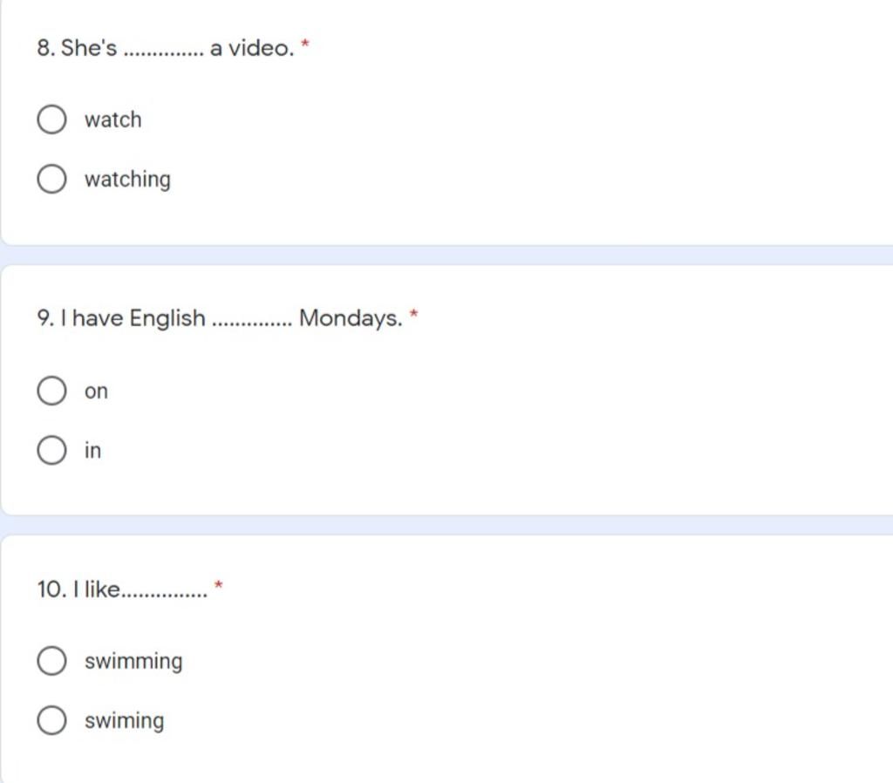Click question 8 'She's ... a video' text
893x783 pixels.
[166, 49]
